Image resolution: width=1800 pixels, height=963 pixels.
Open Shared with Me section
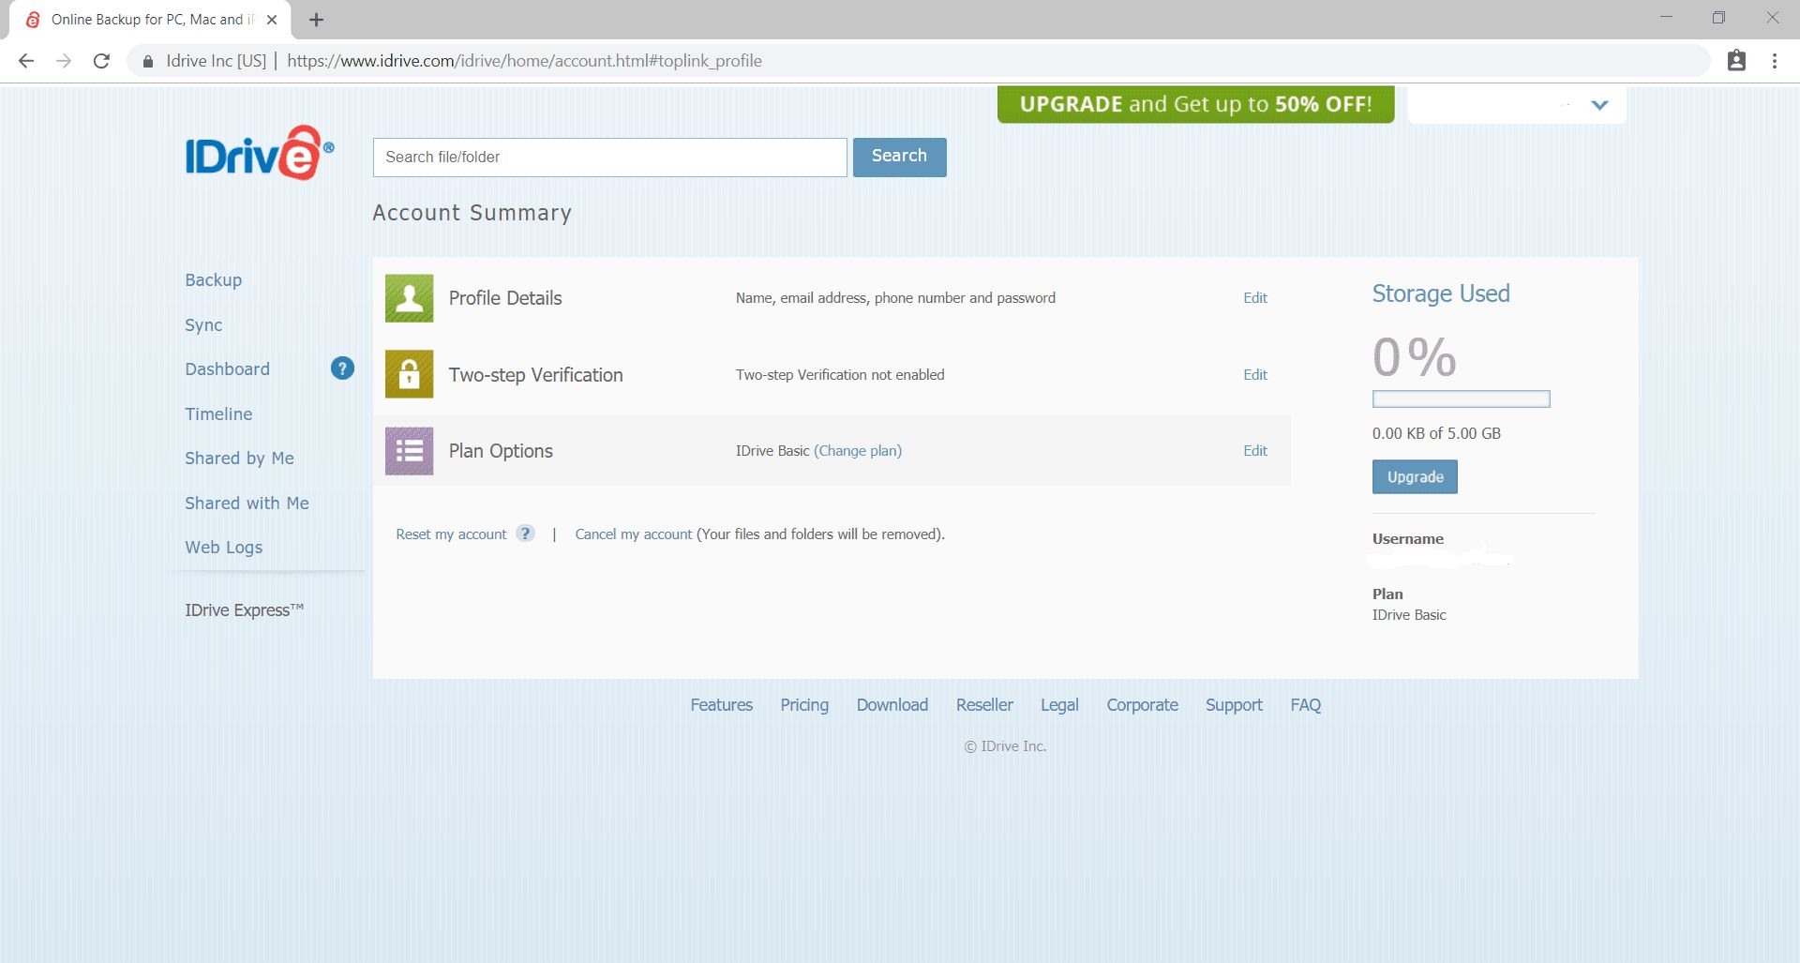click(247, 503)
